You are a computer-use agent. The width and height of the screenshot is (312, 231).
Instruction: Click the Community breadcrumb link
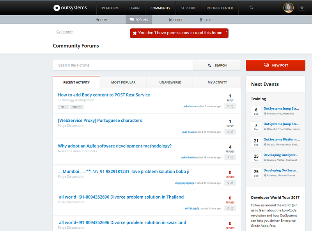point(64,32)
